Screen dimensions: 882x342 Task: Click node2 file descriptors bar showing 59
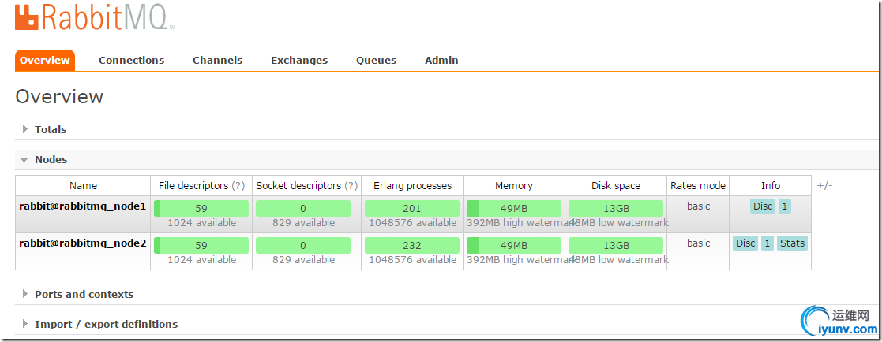click(x=201, y=245)
